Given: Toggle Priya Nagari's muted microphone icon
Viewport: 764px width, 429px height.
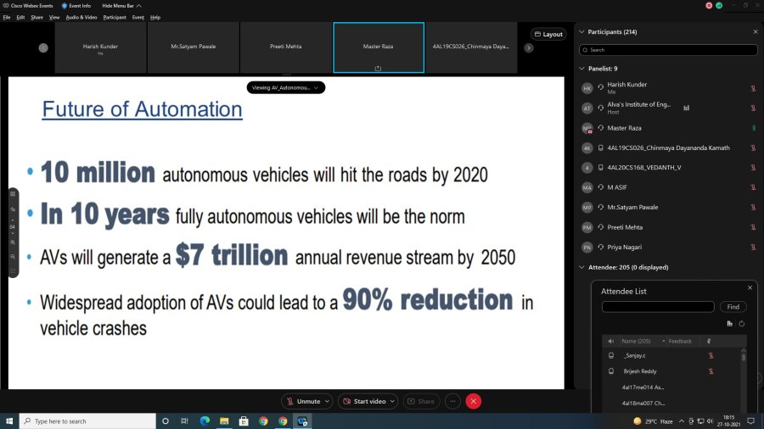Looking at the screenshot, I should pos(753,247).
